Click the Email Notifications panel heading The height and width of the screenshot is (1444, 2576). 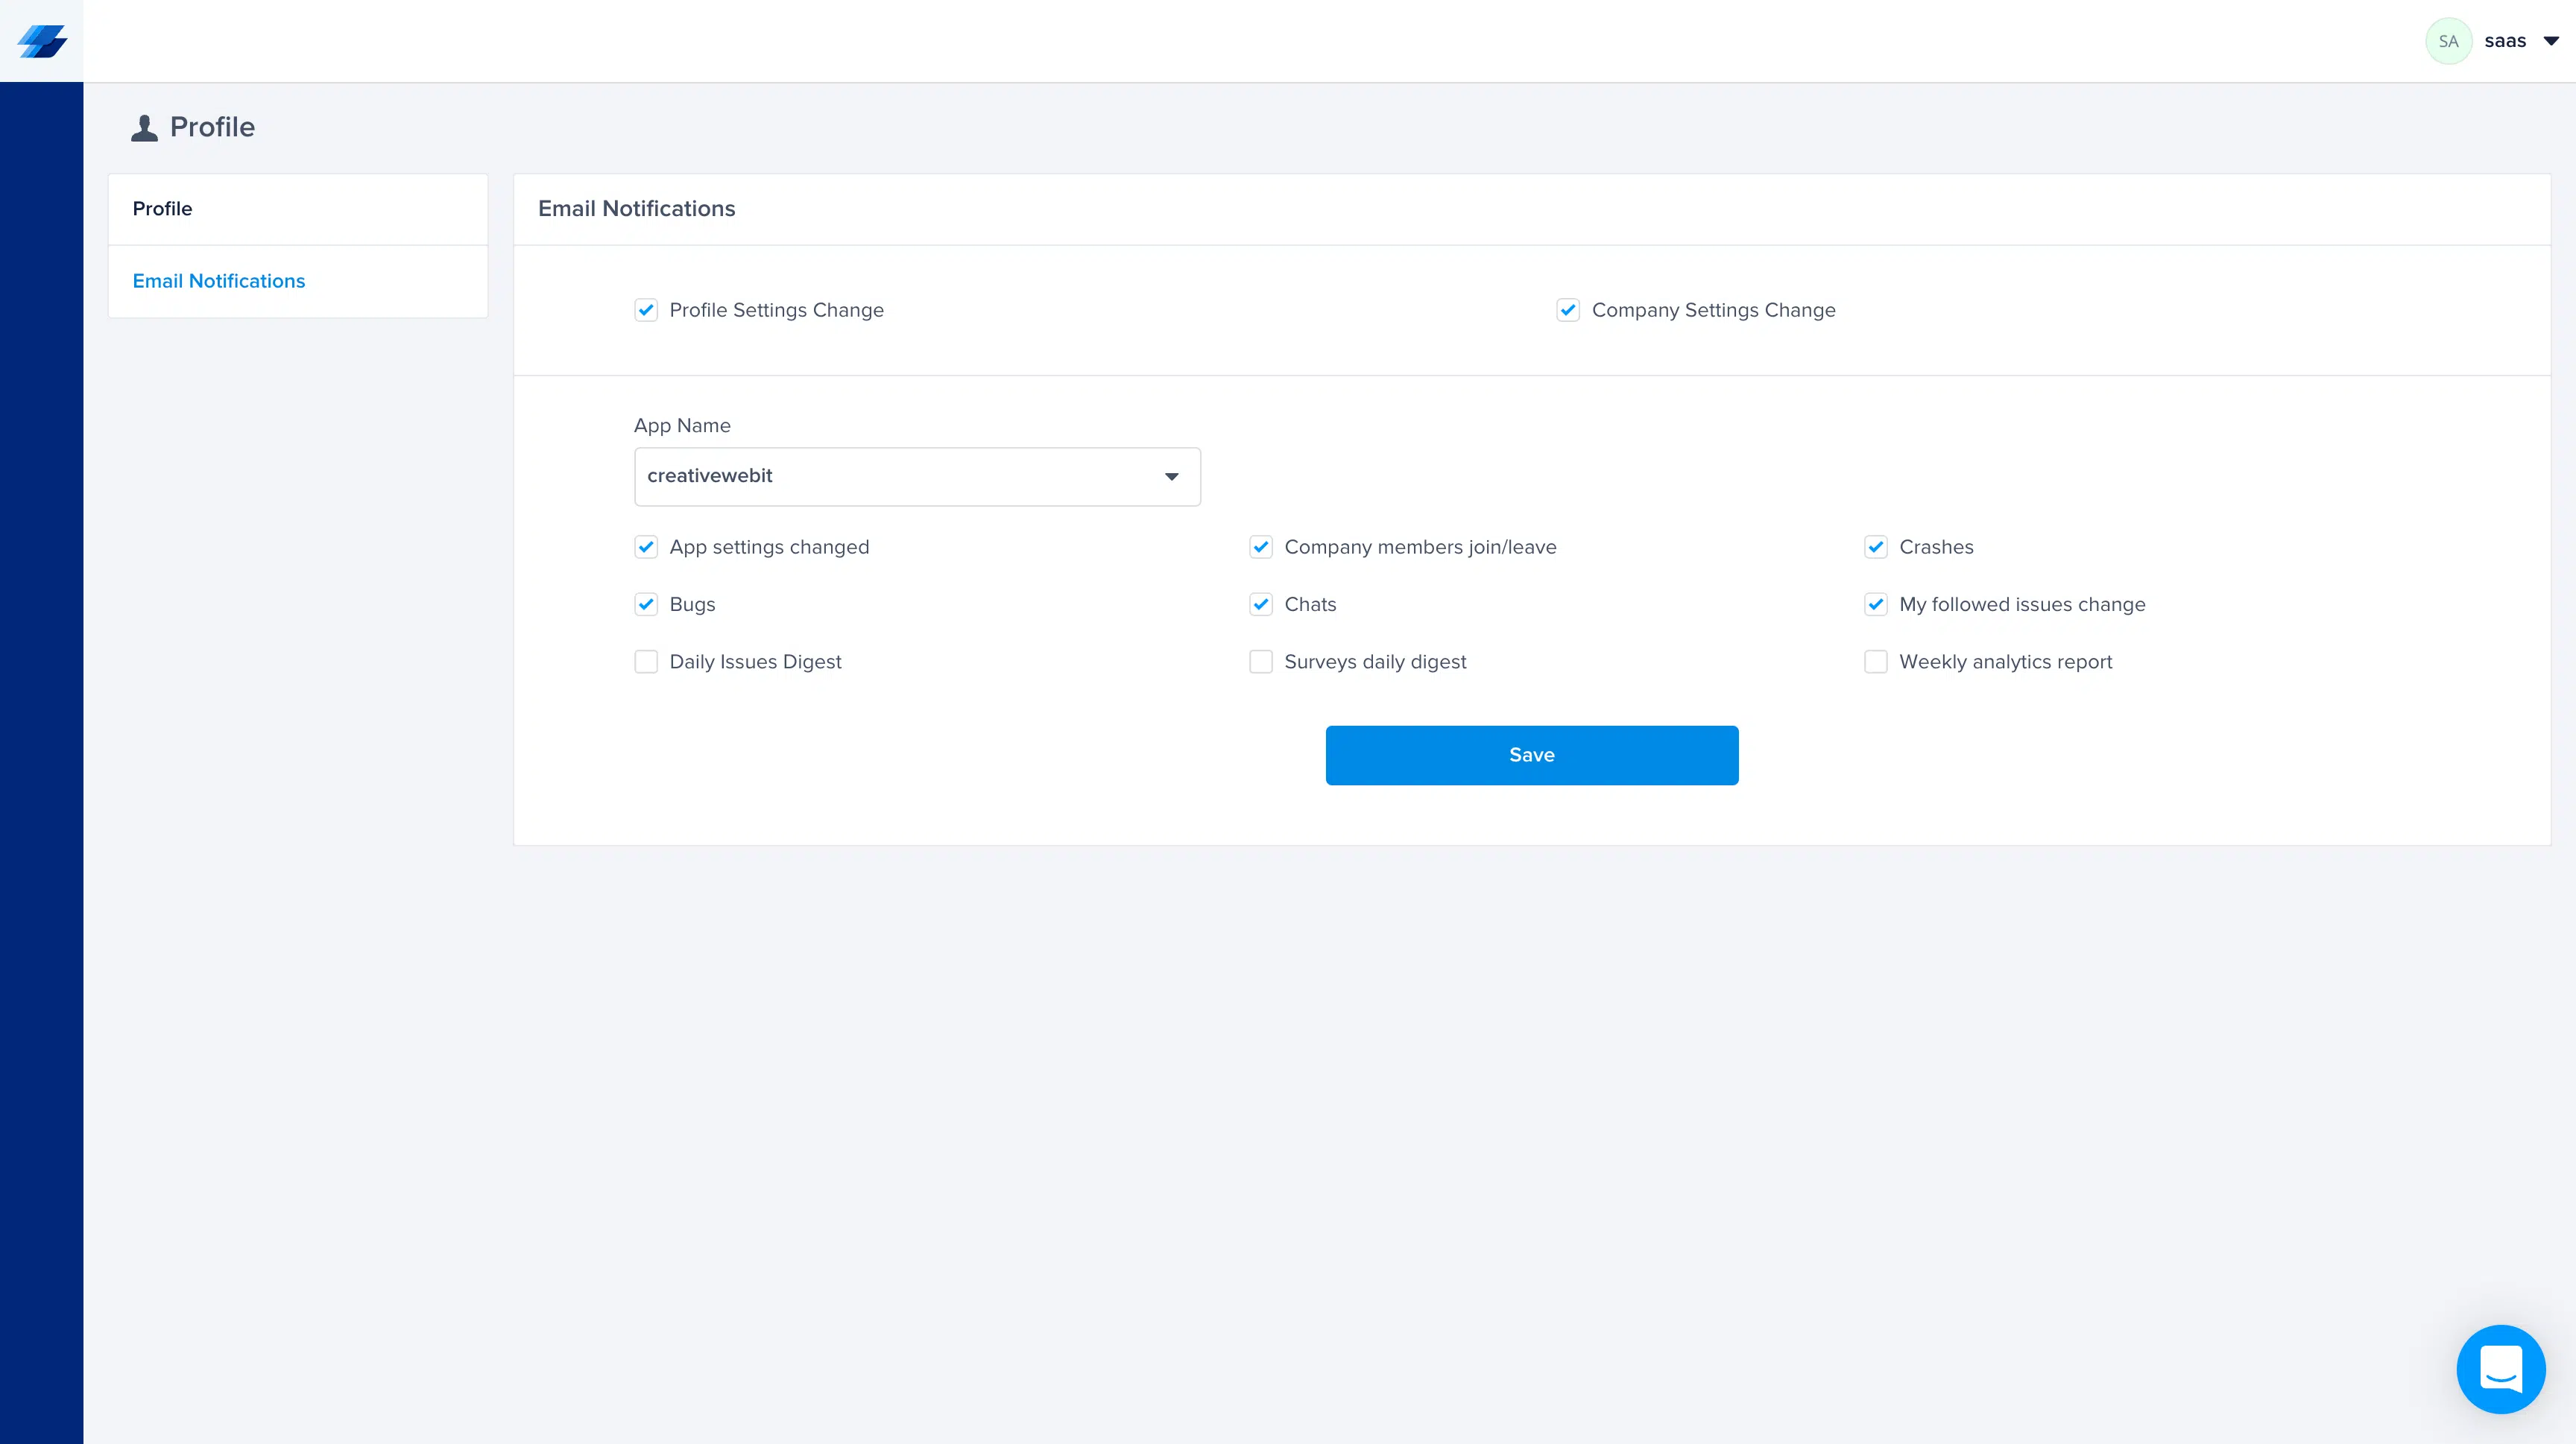(x=636, y=208)
